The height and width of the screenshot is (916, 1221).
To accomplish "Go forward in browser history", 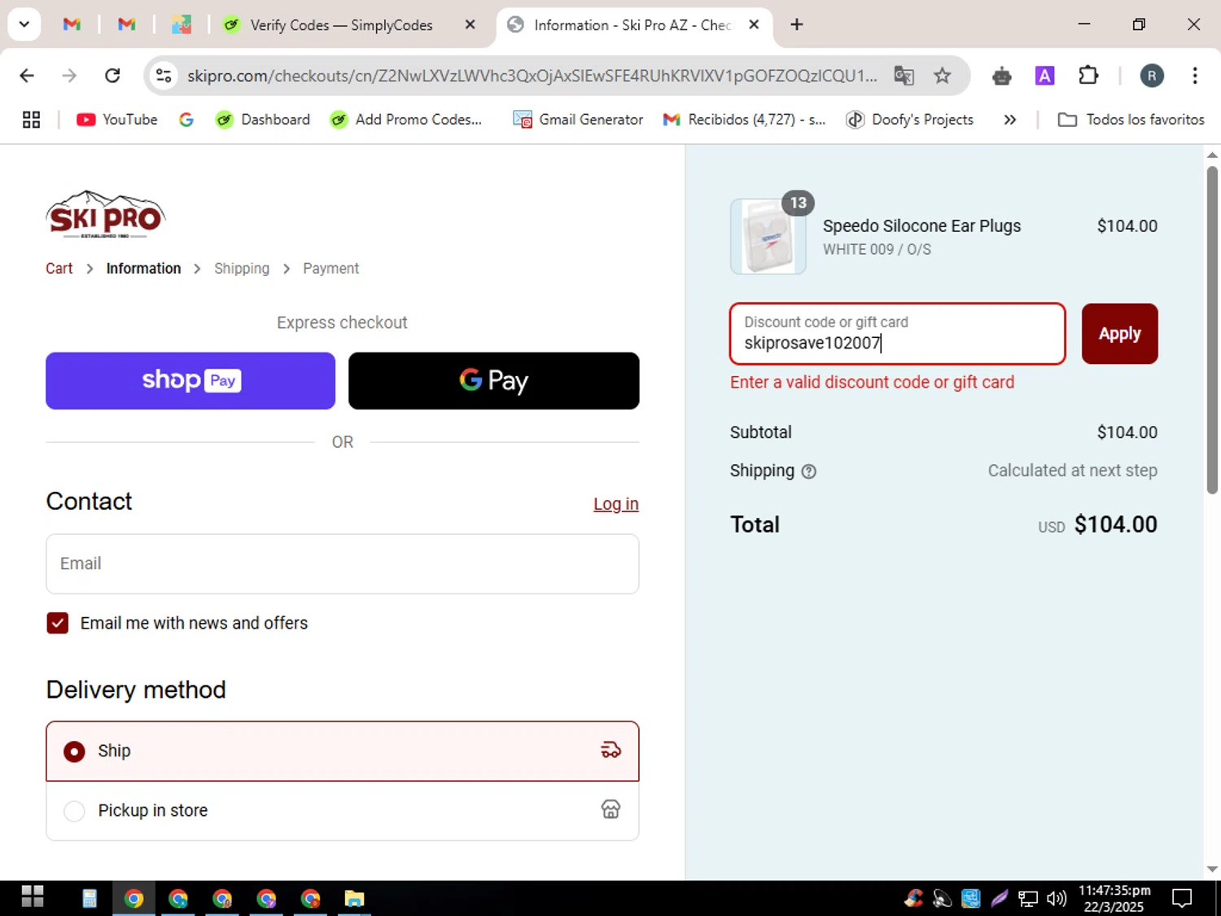I will pos(69,76).
